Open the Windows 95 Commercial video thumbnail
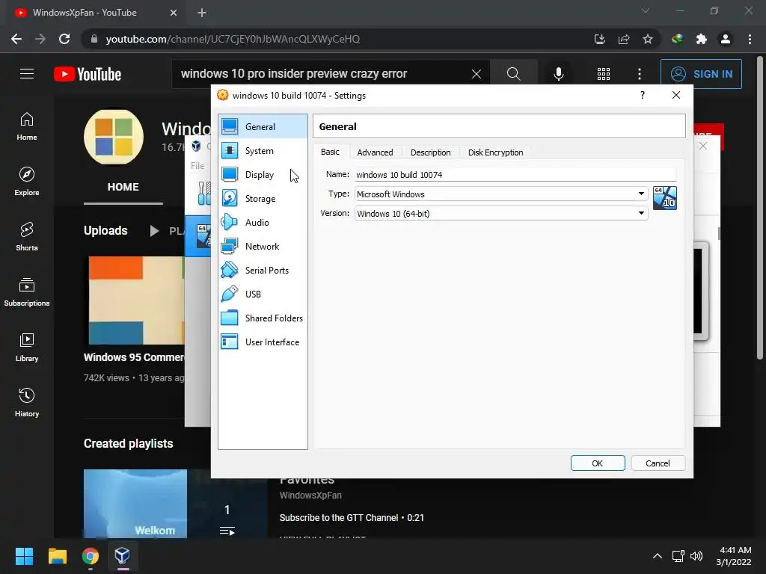Screen dimensions: 766x574 pos(136,300)
